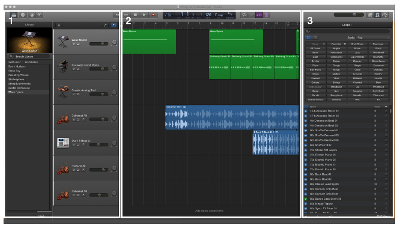
Task: Switch Loops browser to column view
Action: coord(315,37)
